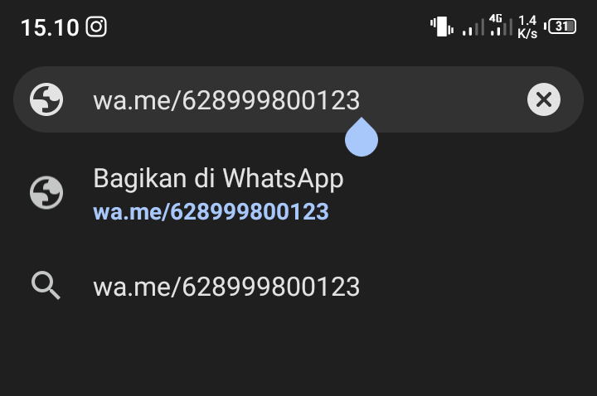Tap the 1.4 K/s network speed indicator

click(x=527, y=27)
